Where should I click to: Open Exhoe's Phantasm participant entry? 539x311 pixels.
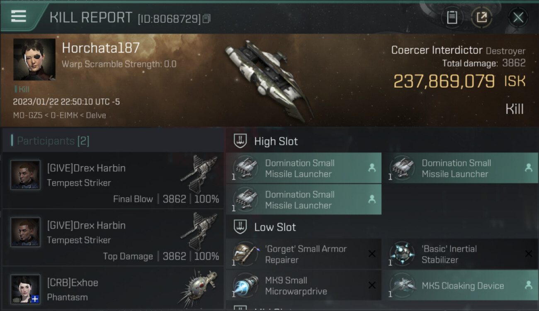tap(113, 289)
